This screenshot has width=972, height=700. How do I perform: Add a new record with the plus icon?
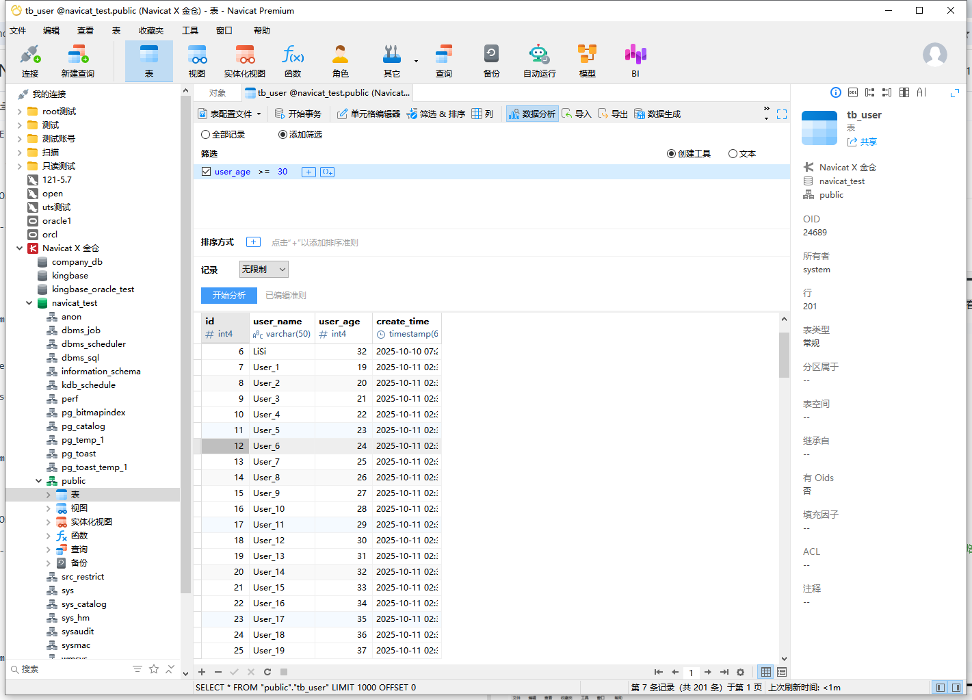tap(202, 672)
